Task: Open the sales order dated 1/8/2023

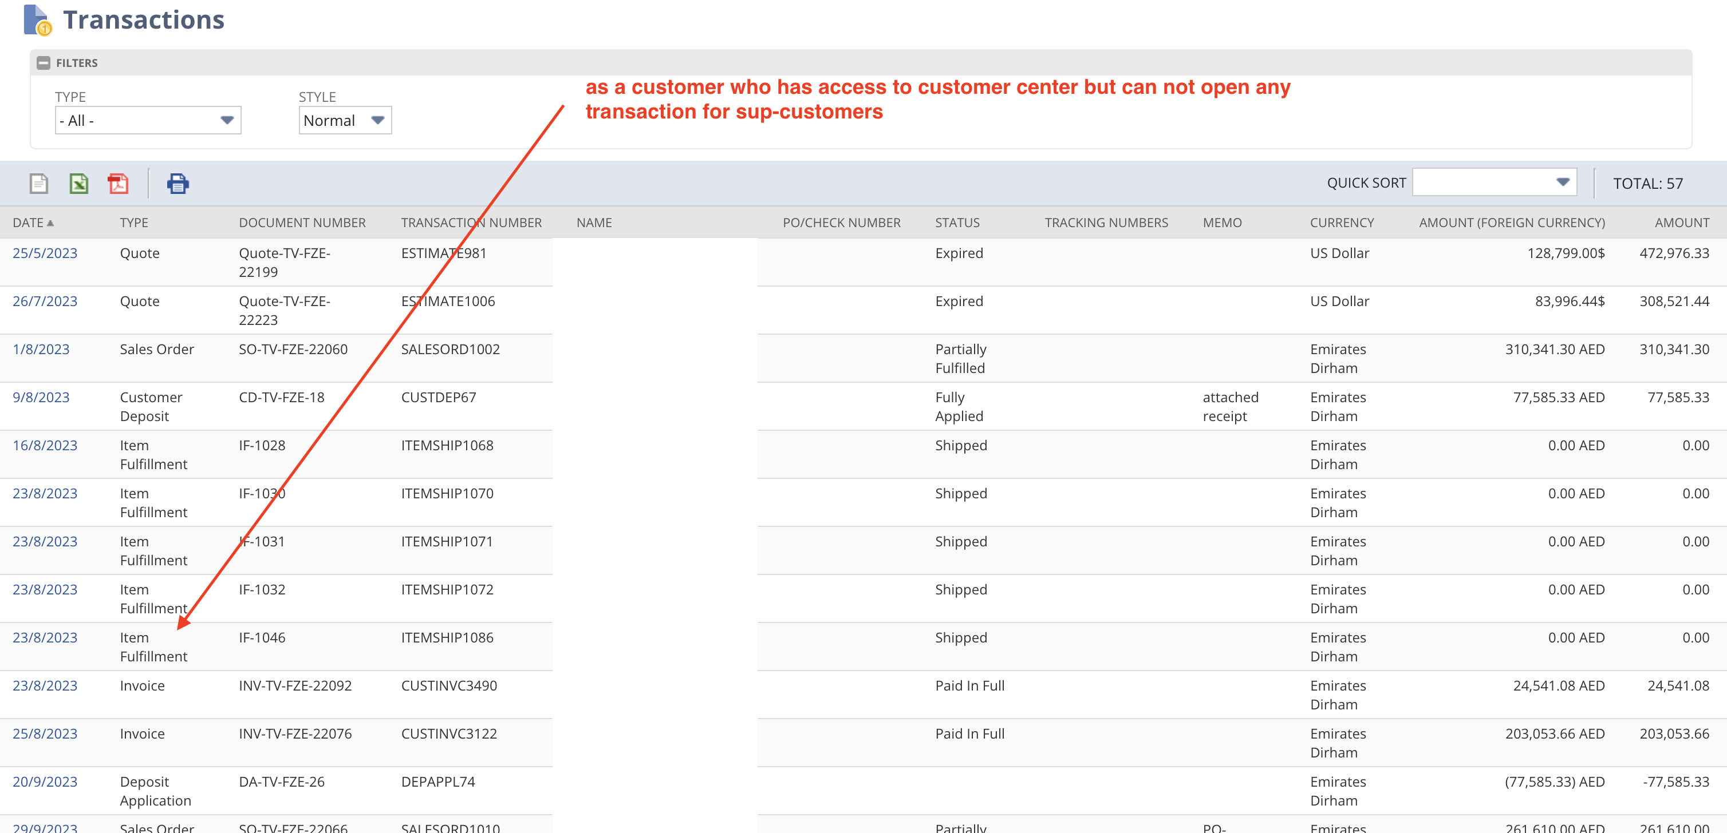Action: [x=41, y=349]
